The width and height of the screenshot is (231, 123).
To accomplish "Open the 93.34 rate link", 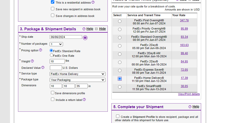I will coord(184,37).
